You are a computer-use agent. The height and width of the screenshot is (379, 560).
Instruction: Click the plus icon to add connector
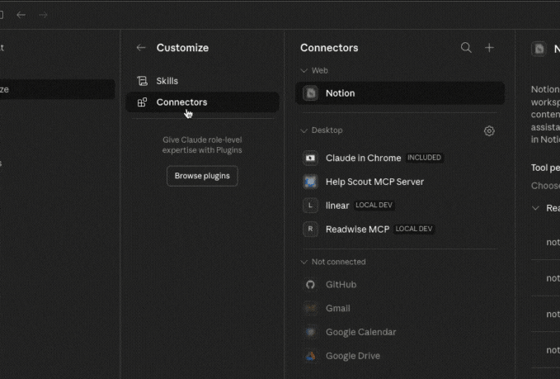click(489, 48)
